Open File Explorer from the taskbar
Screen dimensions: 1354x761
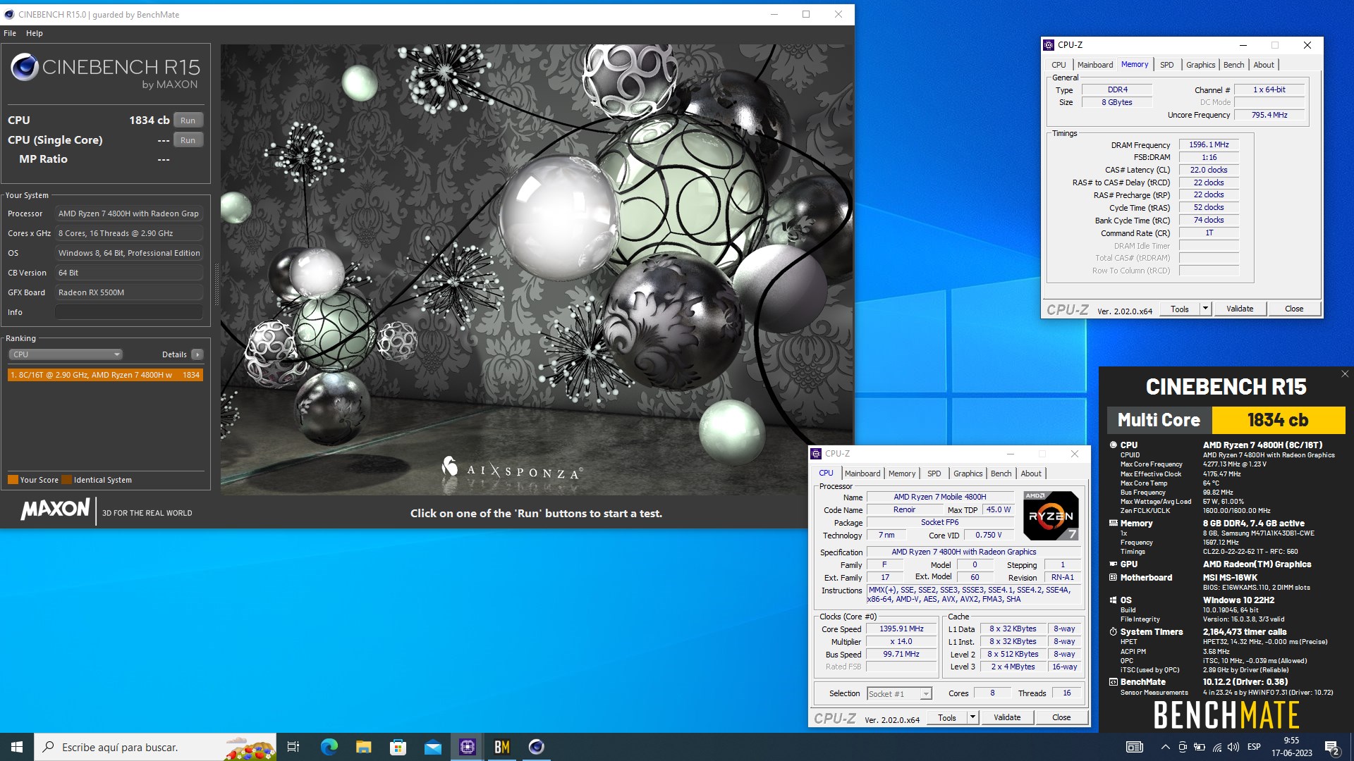pos(363,747)
